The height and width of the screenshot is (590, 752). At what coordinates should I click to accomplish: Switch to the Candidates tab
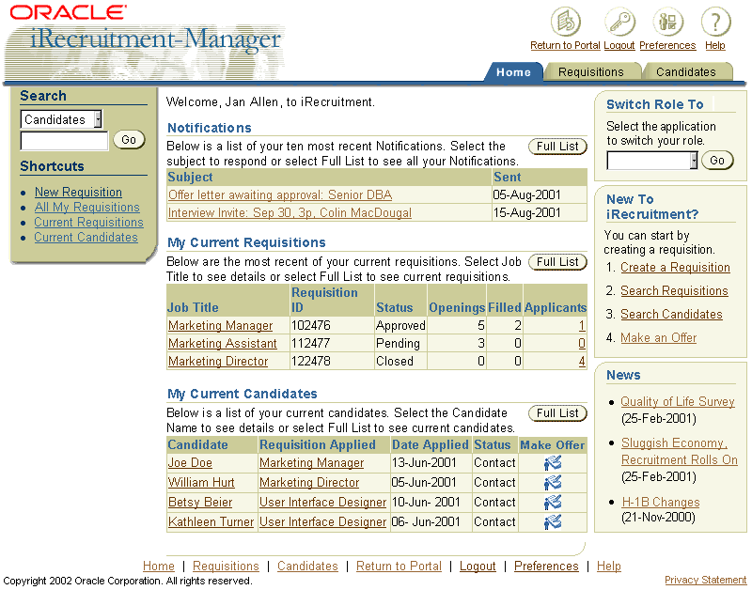[x=686, y=72]
